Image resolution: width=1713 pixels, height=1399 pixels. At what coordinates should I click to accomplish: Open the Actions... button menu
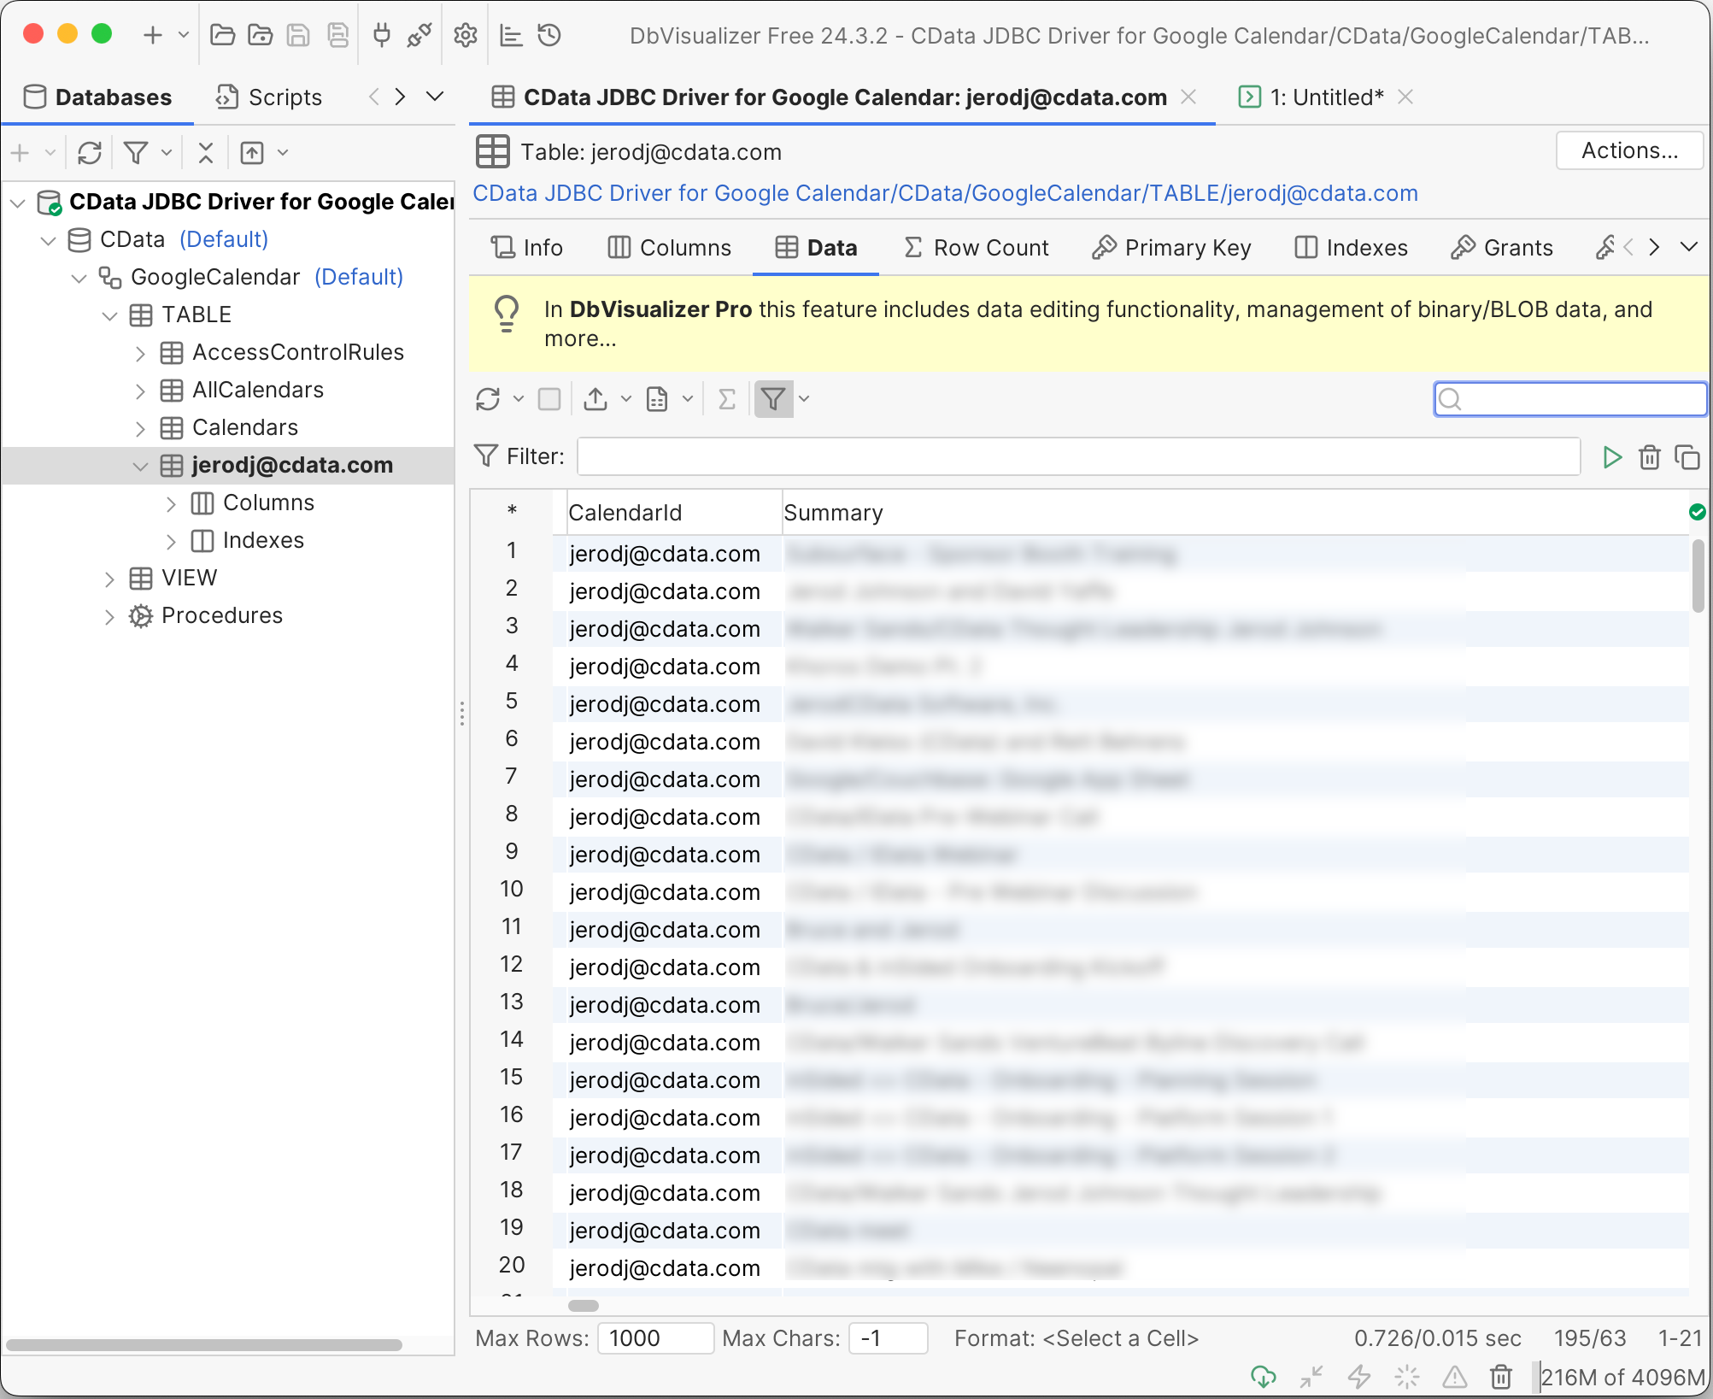pos(1628,150)
